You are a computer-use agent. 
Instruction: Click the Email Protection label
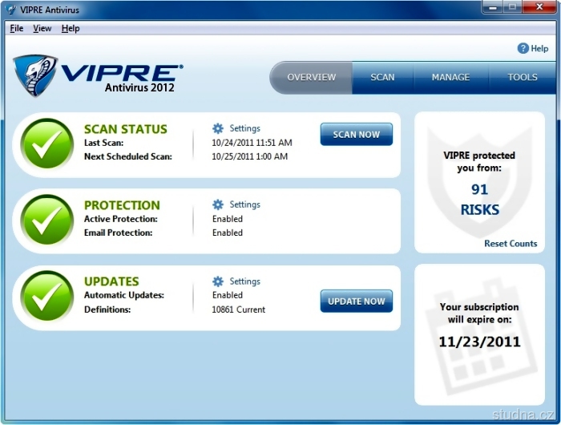click(x=118, y=233)
